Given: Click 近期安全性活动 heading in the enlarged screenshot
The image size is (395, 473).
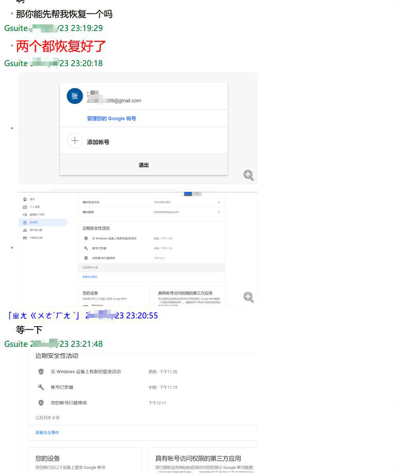Looking at the screenshot, I should coord(57,356).
